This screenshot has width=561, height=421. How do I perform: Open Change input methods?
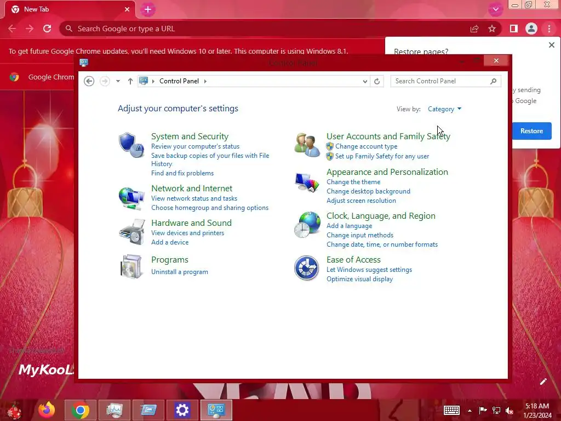[360, 235]
